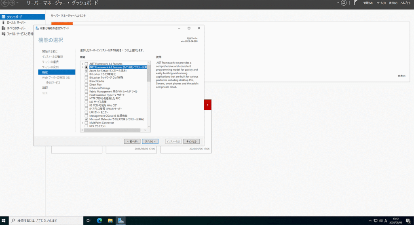Go to Web サーバーの役割 (IIS) step
This screenshot has width=414, height=225.
coord(56,78)
